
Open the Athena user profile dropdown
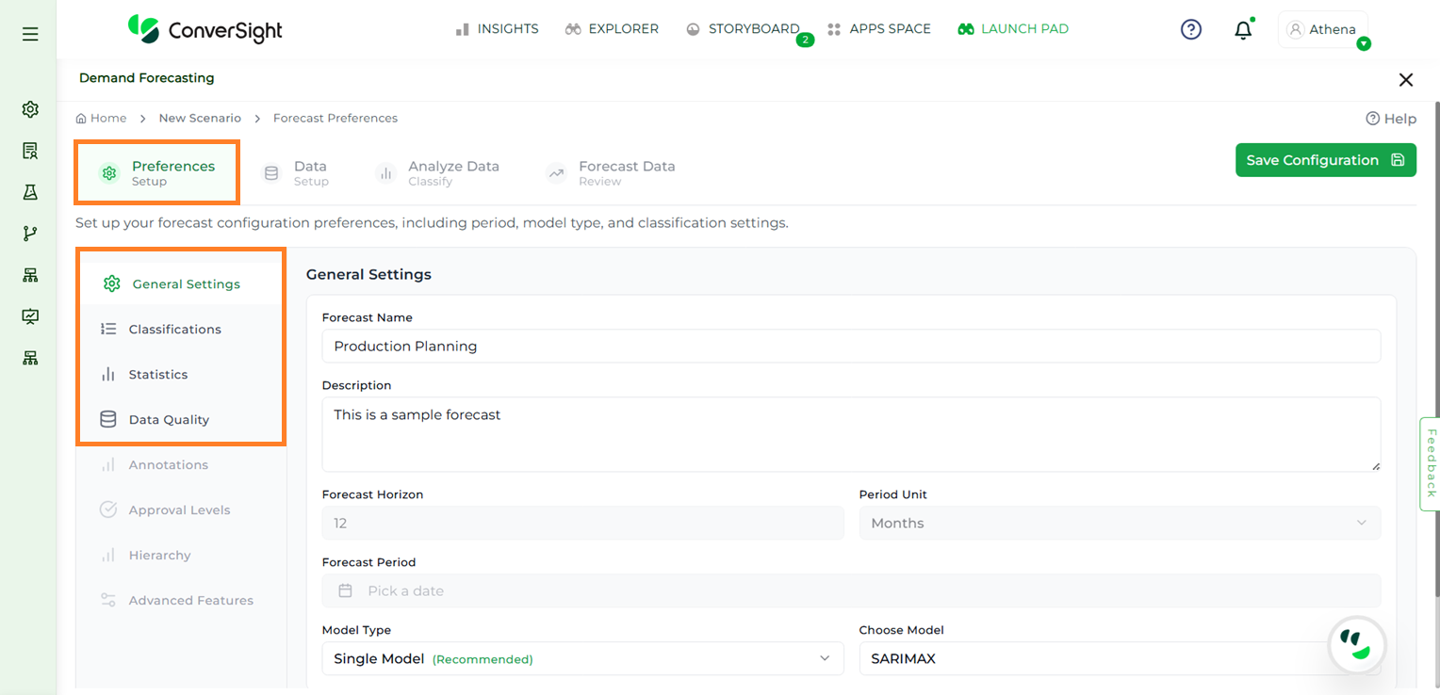1323,30
